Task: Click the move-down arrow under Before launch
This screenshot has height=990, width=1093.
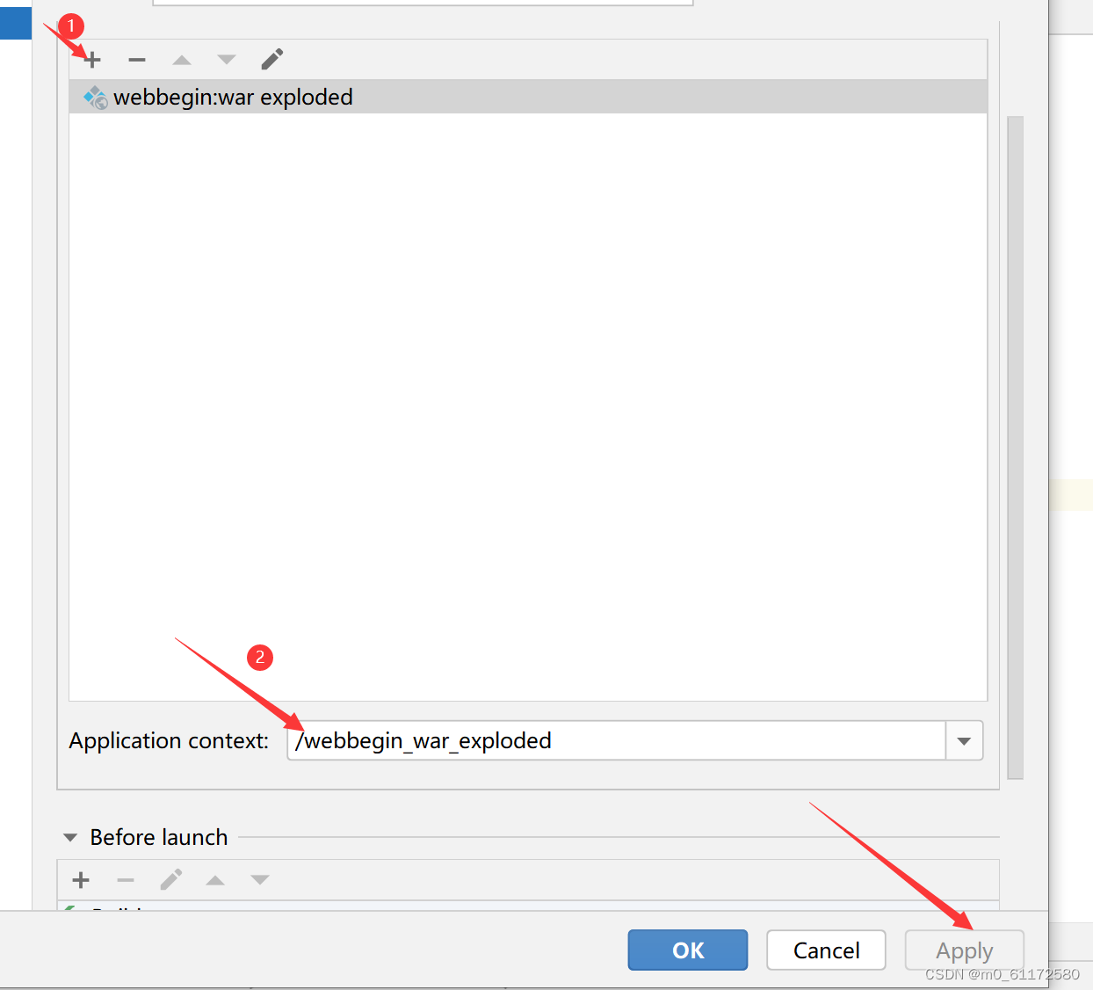Action: tap(259, 879)
